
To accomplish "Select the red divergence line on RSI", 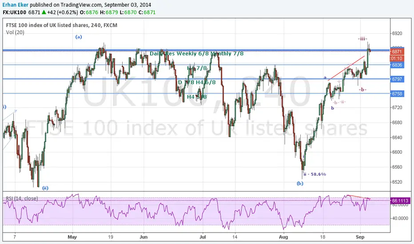I will (x=359, y=197).
